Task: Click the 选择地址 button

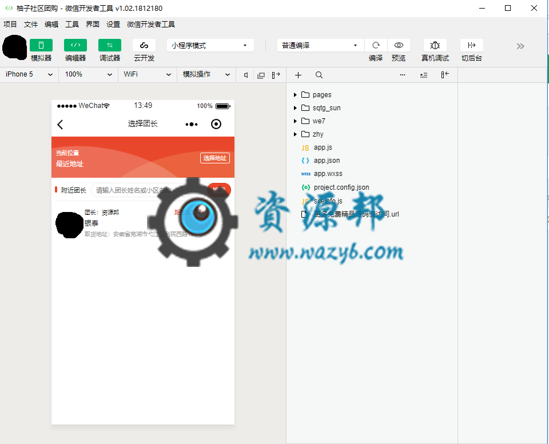Action: tap(215, 158)
